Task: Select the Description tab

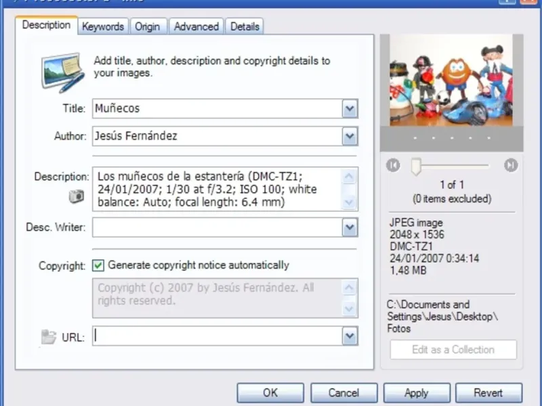Action: point(46,25)
